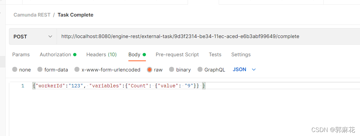360x136 pixels.
Task: Click the request URL field
Action: coord(208,36)
